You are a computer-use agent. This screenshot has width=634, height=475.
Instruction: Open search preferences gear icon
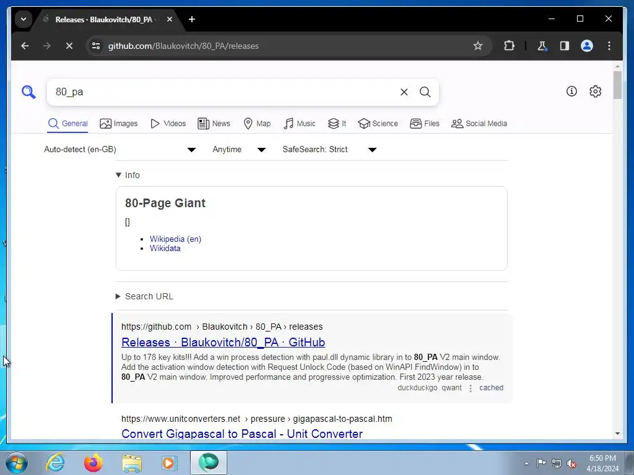(x=595, y=92)
